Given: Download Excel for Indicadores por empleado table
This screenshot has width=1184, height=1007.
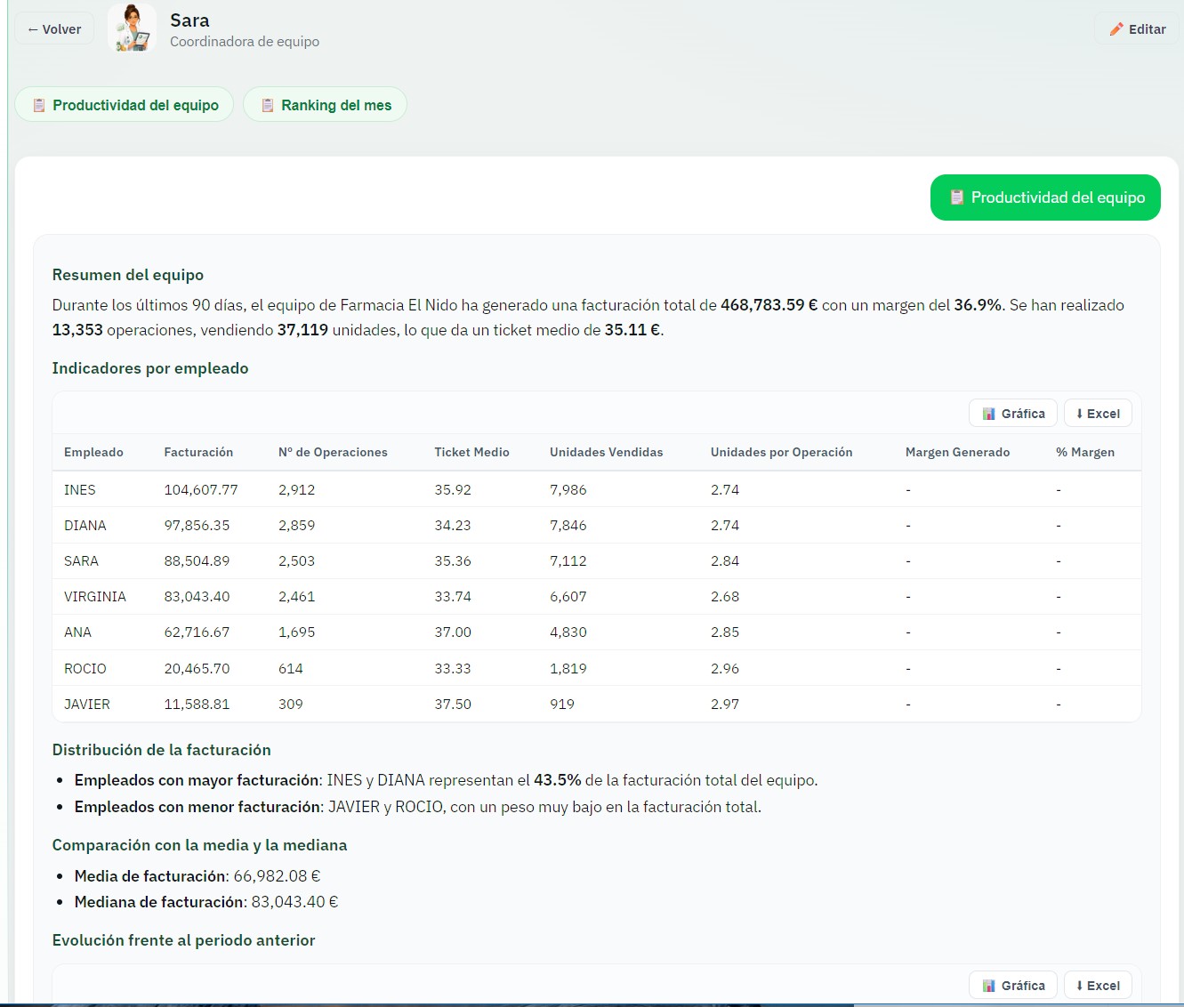Looking at the screenshot, I should (1098, 414).
